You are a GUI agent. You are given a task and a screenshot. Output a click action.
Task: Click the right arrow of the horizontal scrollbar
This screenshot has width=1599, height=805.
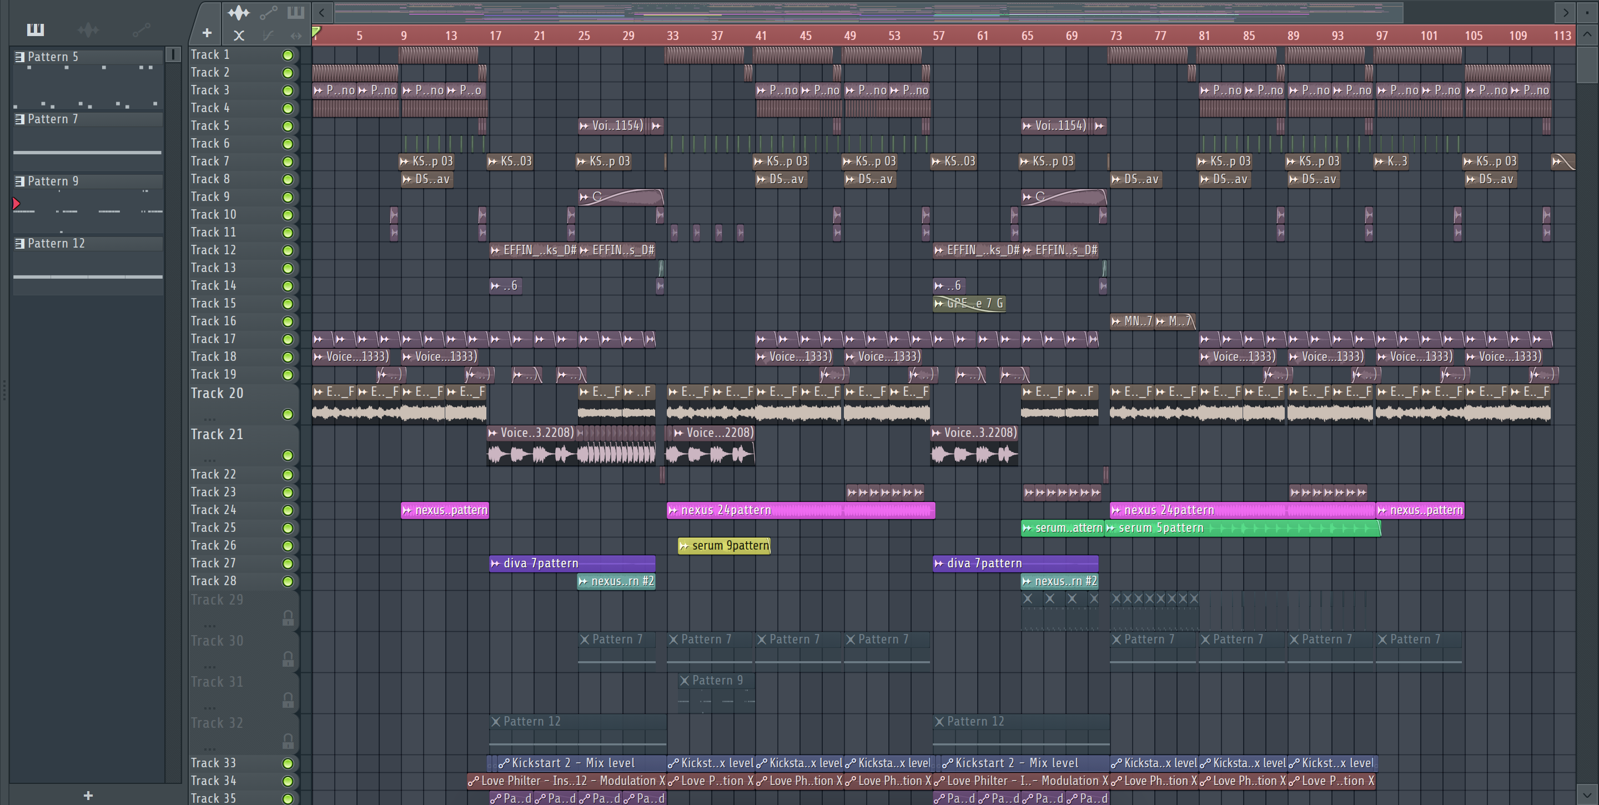pos(1565,12)
